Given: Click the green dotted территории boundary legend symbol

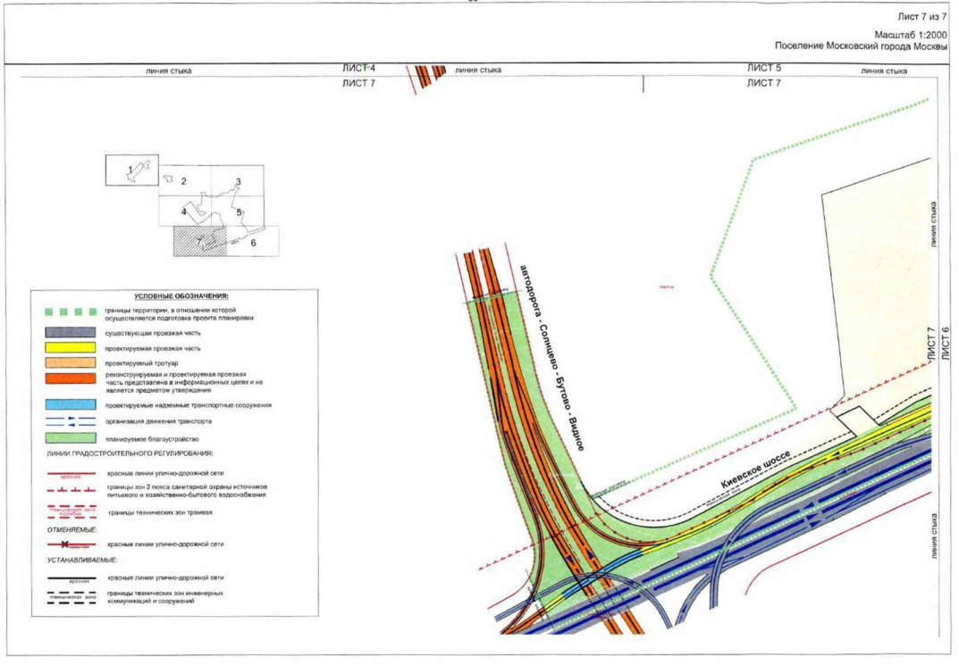Looking at the screenshot, I should click(71, 312).
